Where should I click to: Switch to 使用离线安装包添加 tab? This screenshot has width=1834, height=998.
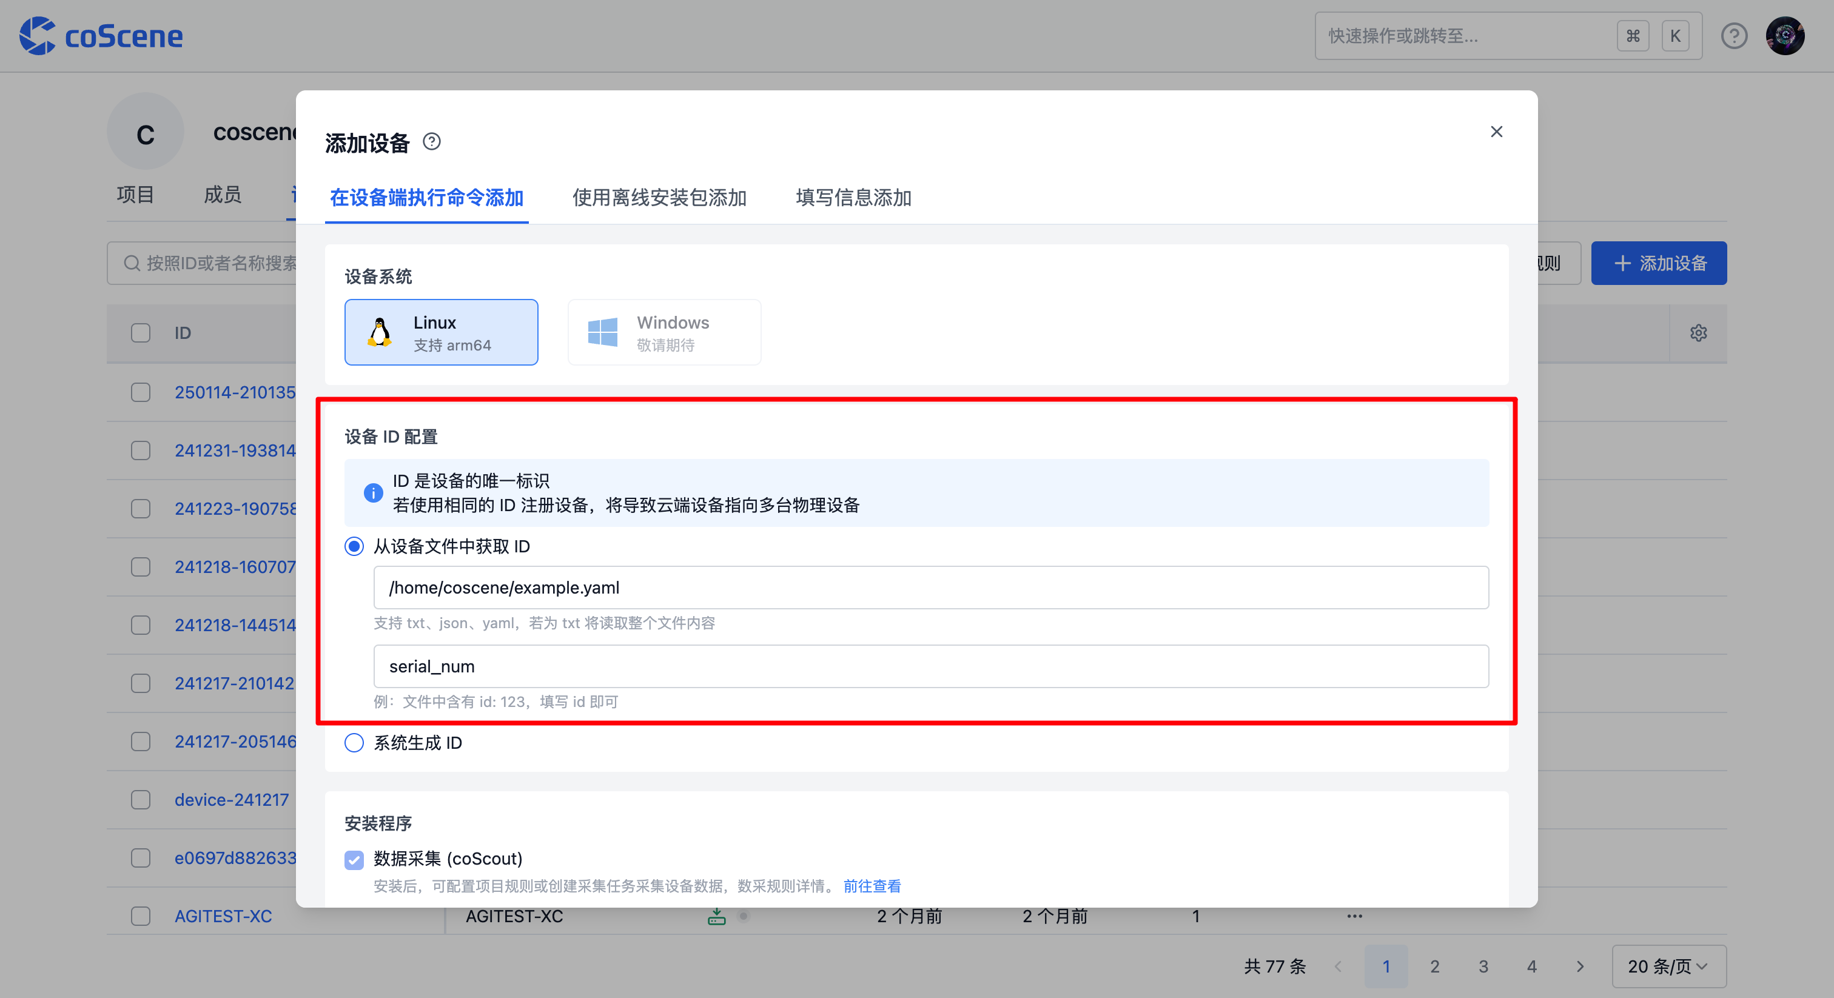(659, 197)
